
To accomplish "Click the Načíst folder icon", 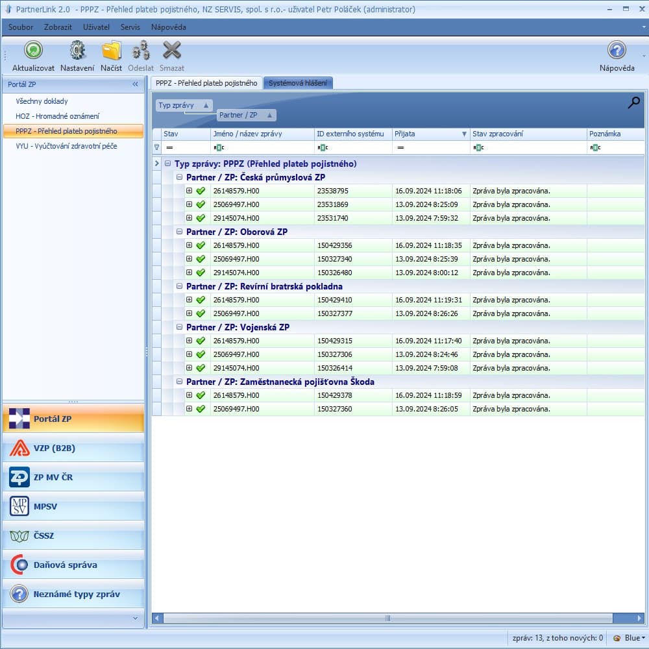I will 112,51.
